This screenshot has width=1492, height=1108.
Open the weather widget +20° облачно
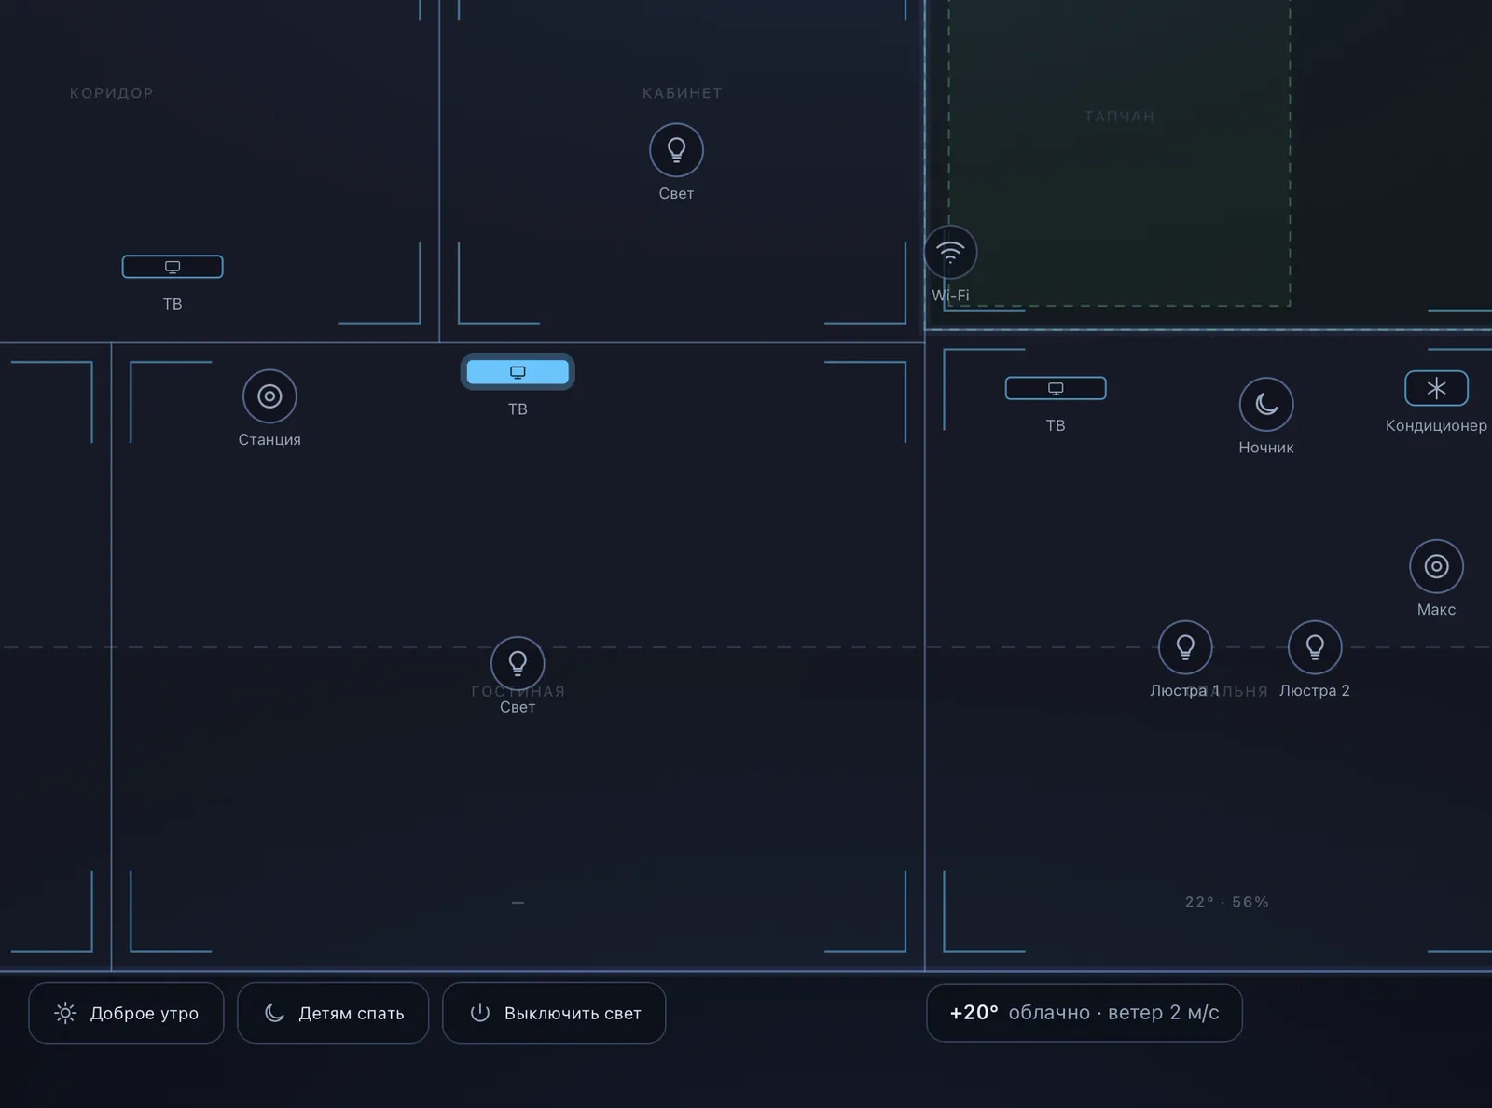click(1084, 1013)
